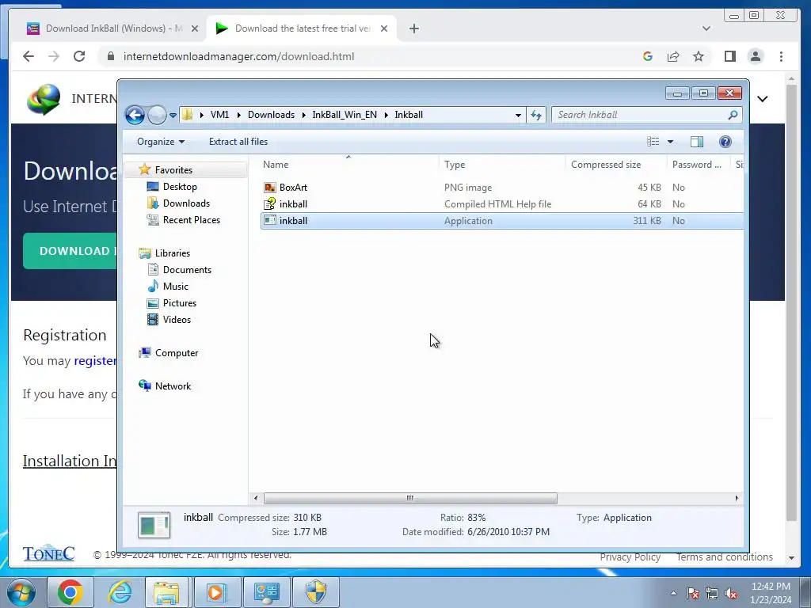Open a new Chrome tab
Image resolution: width=811 pixels, height=608 pixels.
413,29
